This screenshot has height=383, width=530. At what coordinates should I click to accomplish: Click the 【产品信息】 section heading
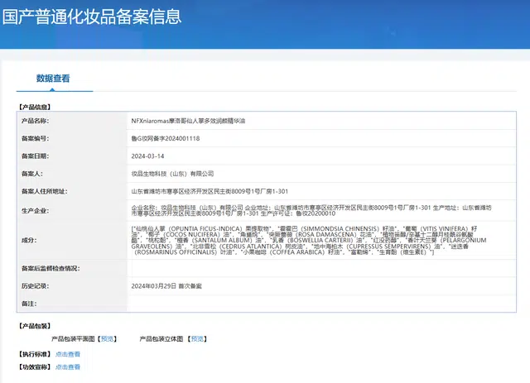36,107
